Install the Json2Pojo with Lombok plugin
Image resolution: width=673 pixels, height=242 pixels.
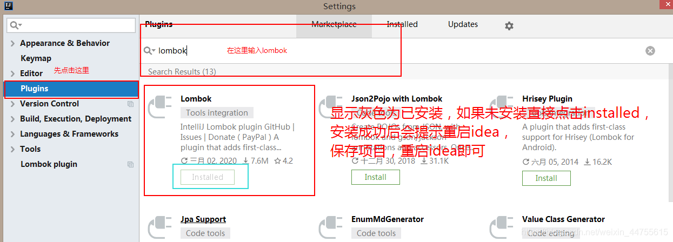tap(376, 177)
